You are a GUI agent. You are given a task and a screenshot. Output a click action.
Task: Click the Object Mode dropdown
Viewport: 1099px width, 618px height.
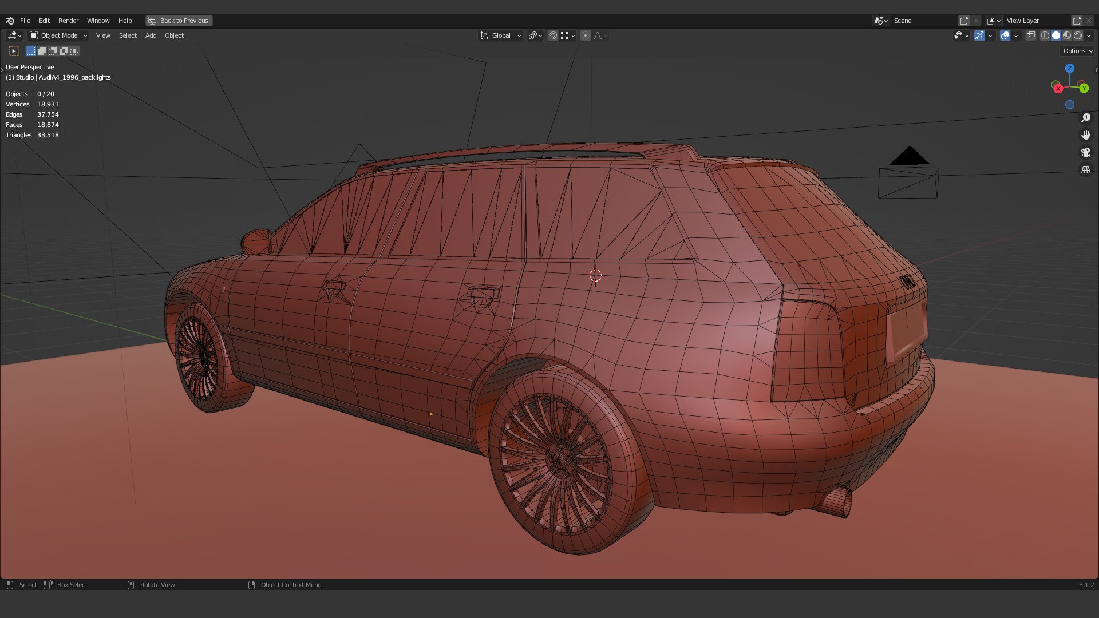(x=59, y=35)
